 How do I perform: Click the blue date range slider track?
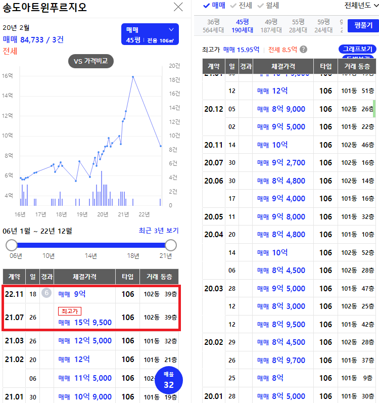[91, 245]
